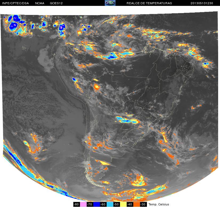
Task: Click the REALCE DE TEMPERATURAS title
Action: pyautogui.click(x=149, y=3)
